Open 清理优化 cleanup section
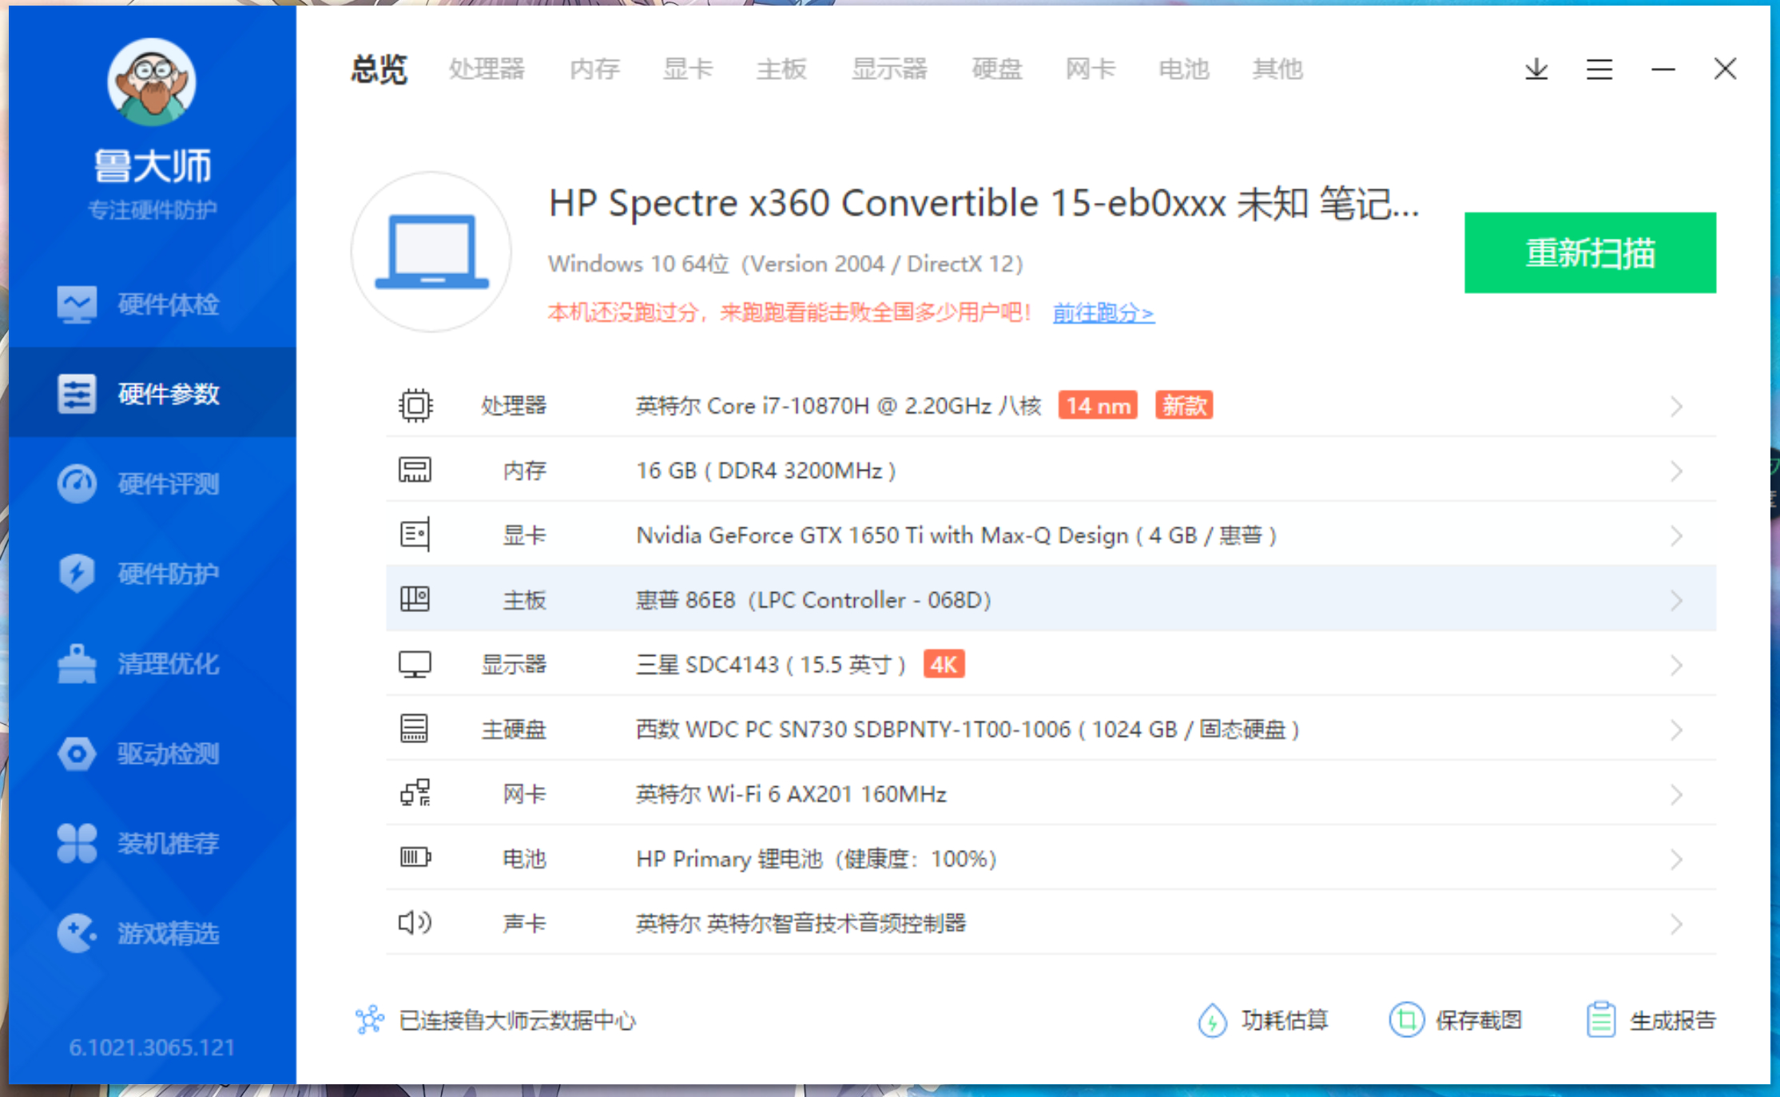Viewport: 1780px width, 1097px height. 152,663
